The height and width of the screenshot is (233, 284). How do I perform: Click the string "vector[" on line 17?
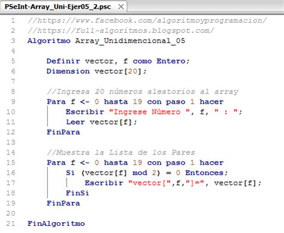[150, 183]
